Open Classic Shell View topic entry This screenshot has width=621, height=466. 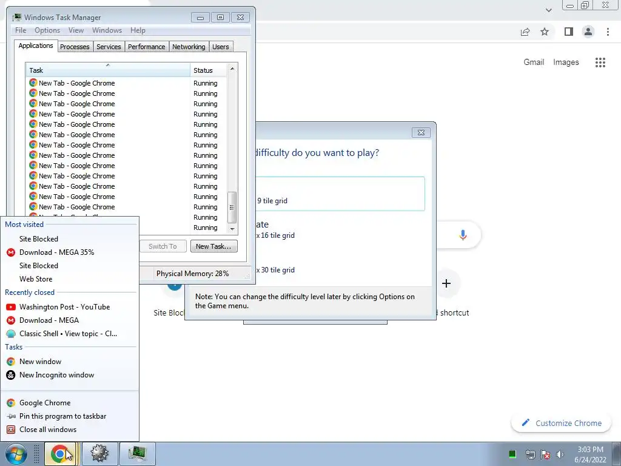pos(69,334)
